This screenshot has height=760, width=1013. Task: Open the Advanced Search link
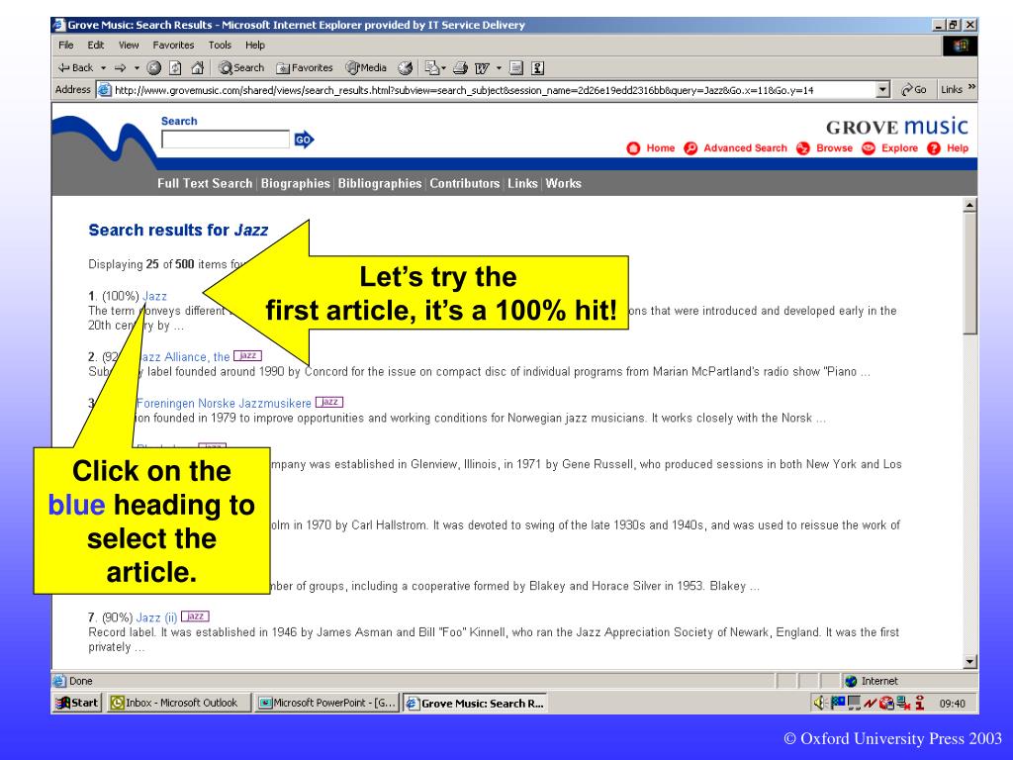click(746, 148)
